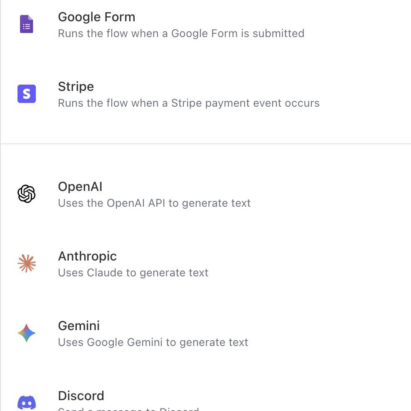Click the OpenAI knot logo icon
This screenshot has width=411, height=411.
(27, 194)
